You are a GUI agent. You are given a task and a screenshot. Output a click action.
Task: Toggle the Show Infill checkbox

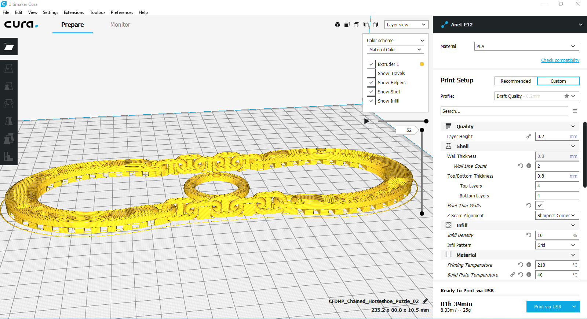pyautogui.click(x=371, y=101)
